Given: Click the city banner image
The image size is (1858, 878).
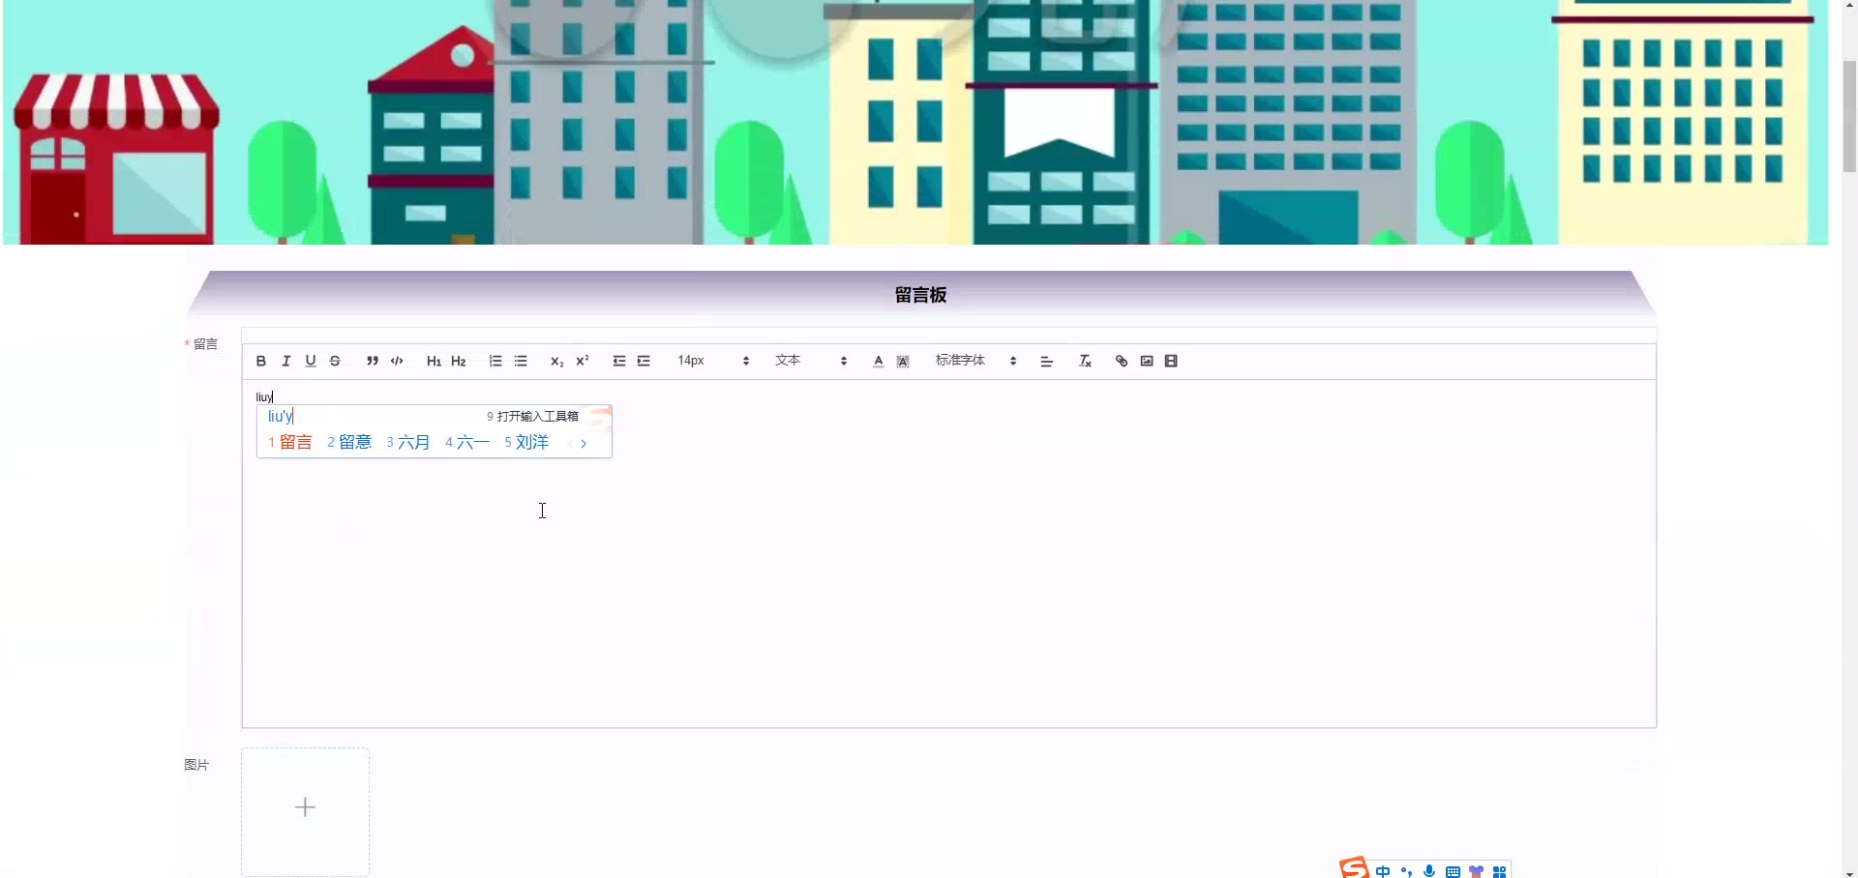Looking at the screenshot, I should point(915,122).
